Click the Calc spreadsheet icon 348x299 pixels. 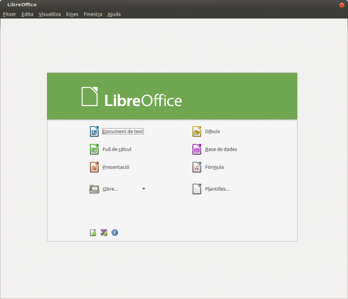point(94,149)
